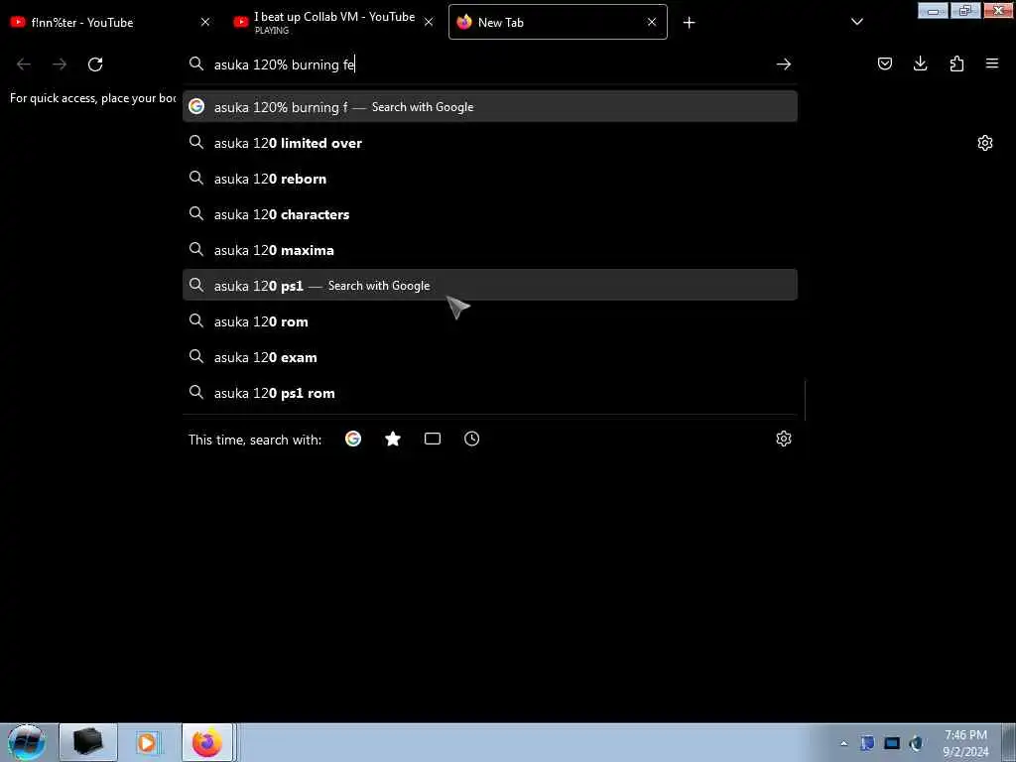Screen dimensions: 1016x762
Task: Show hidden system tray icons arrow
Action: tap(843, 743)
